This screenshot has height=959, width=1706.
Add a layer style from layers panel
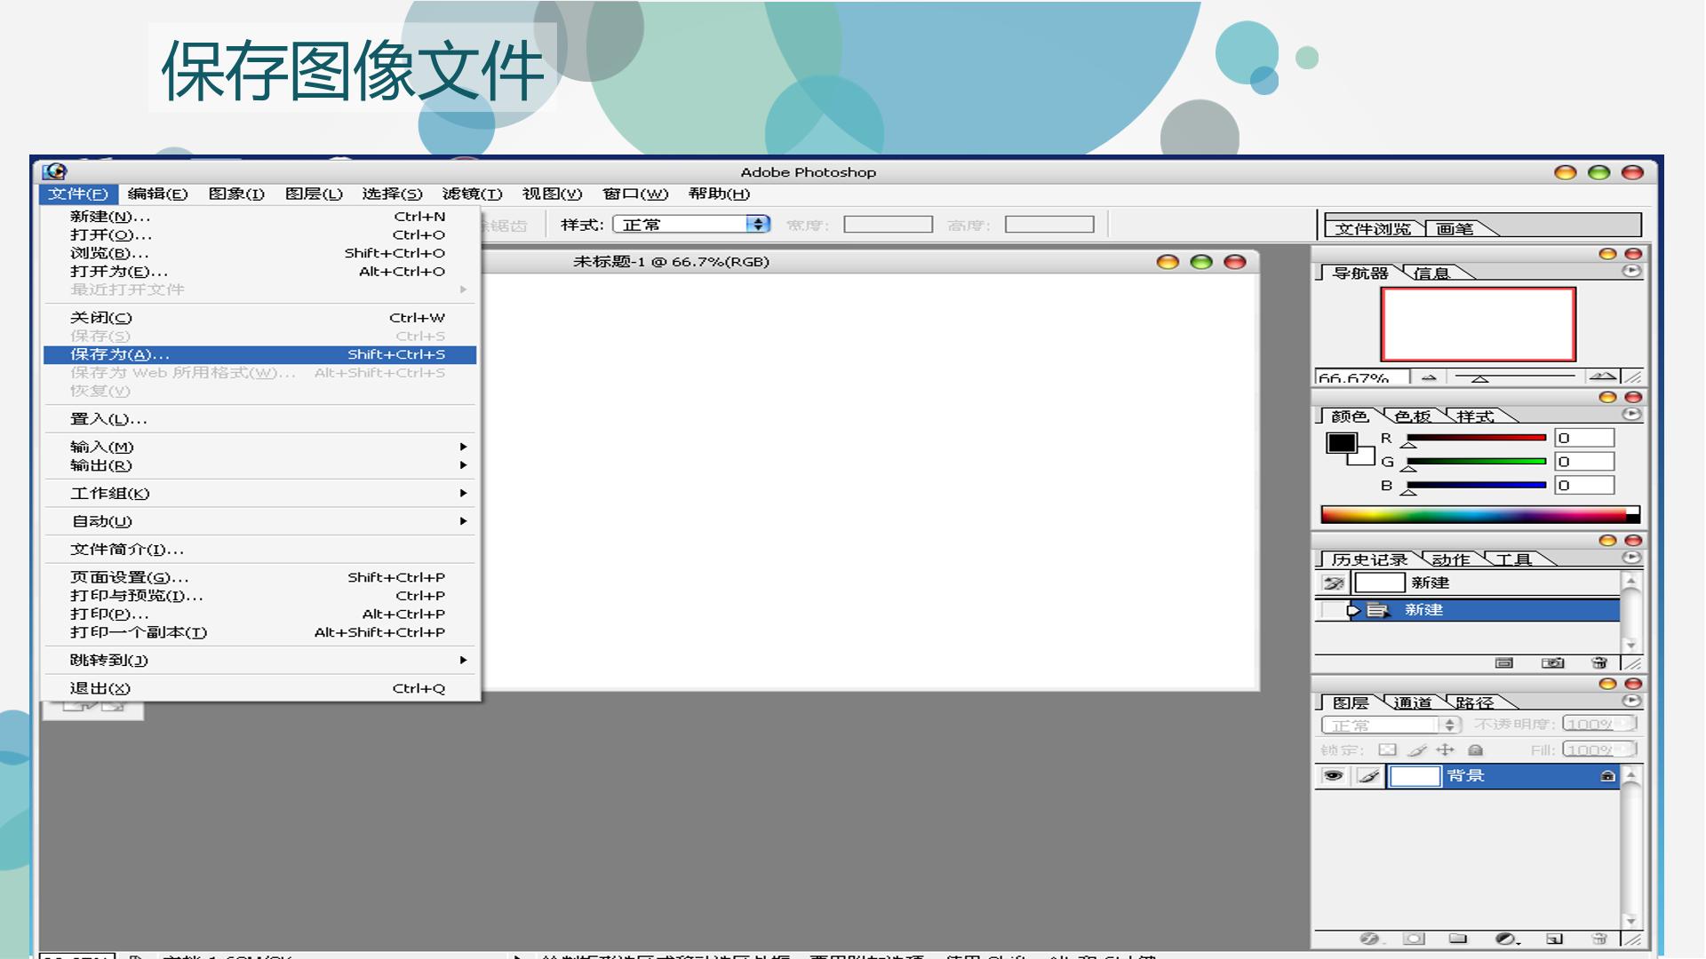point(1369,939)
